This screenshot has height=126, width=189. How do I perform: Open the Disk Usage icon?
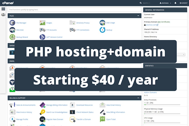click(x=102, y=23)
